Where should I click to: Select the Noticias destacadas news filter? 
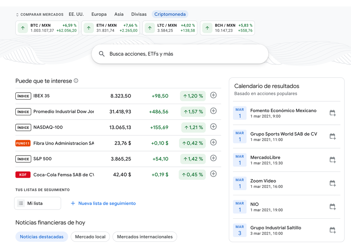click(42, 237)
